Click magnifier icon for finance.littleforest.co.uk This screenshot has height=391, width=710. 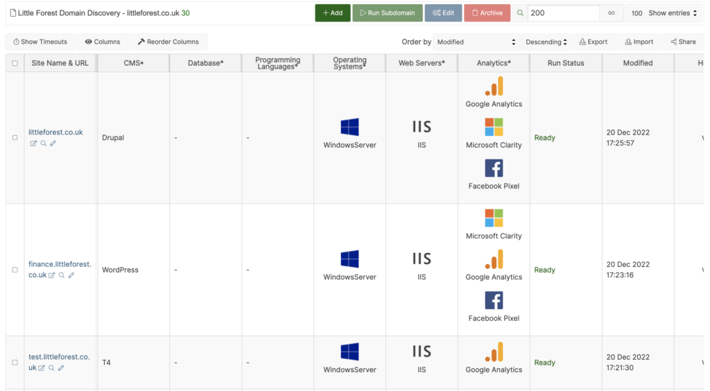pyautogui.click(x=62, y=275)
